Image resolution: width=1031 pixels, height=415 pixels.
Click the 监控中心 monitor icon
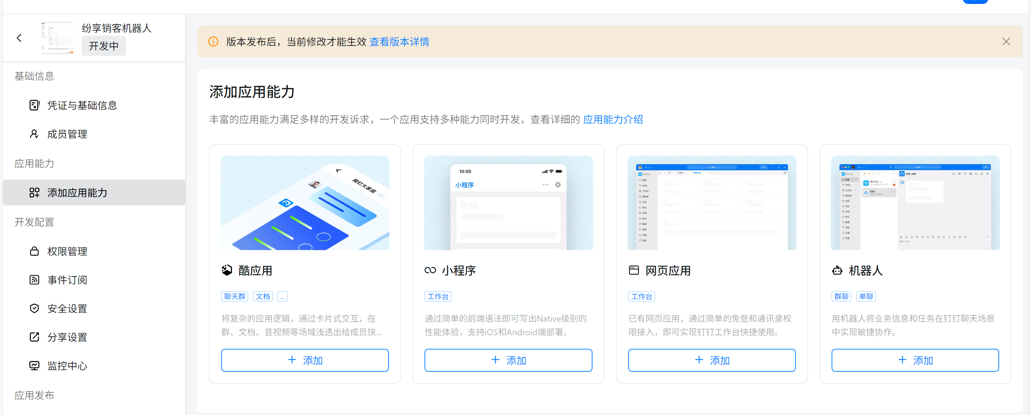pyautogui.click(x=34, y=365)
